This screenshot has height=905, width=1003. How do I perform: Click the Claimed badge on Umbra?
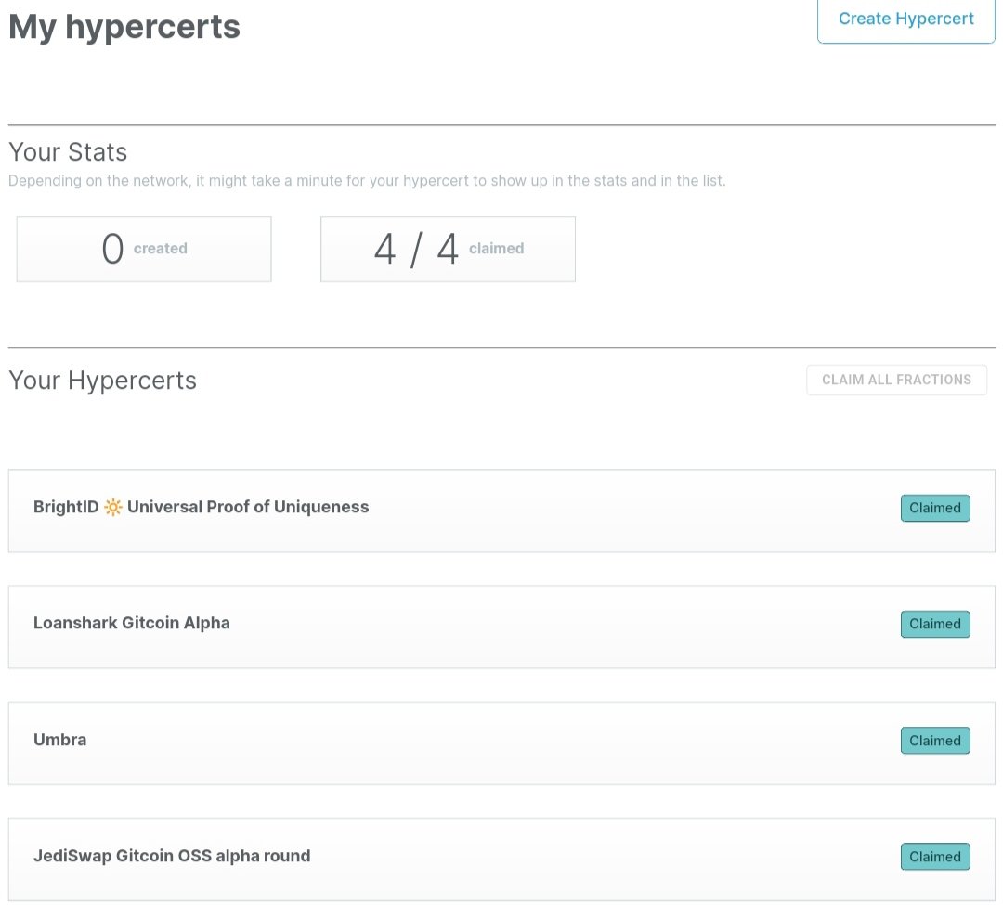pos(935,740)
